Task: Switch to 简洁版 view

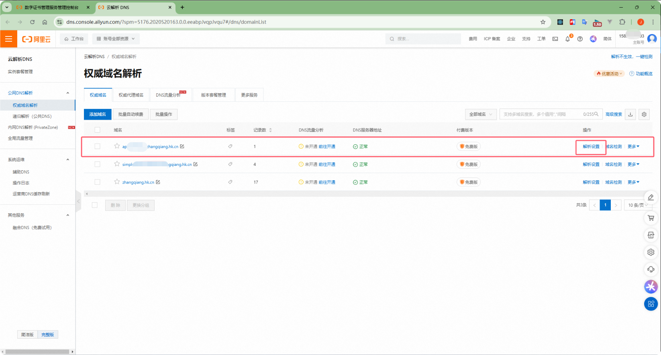Action: point(27,335)
